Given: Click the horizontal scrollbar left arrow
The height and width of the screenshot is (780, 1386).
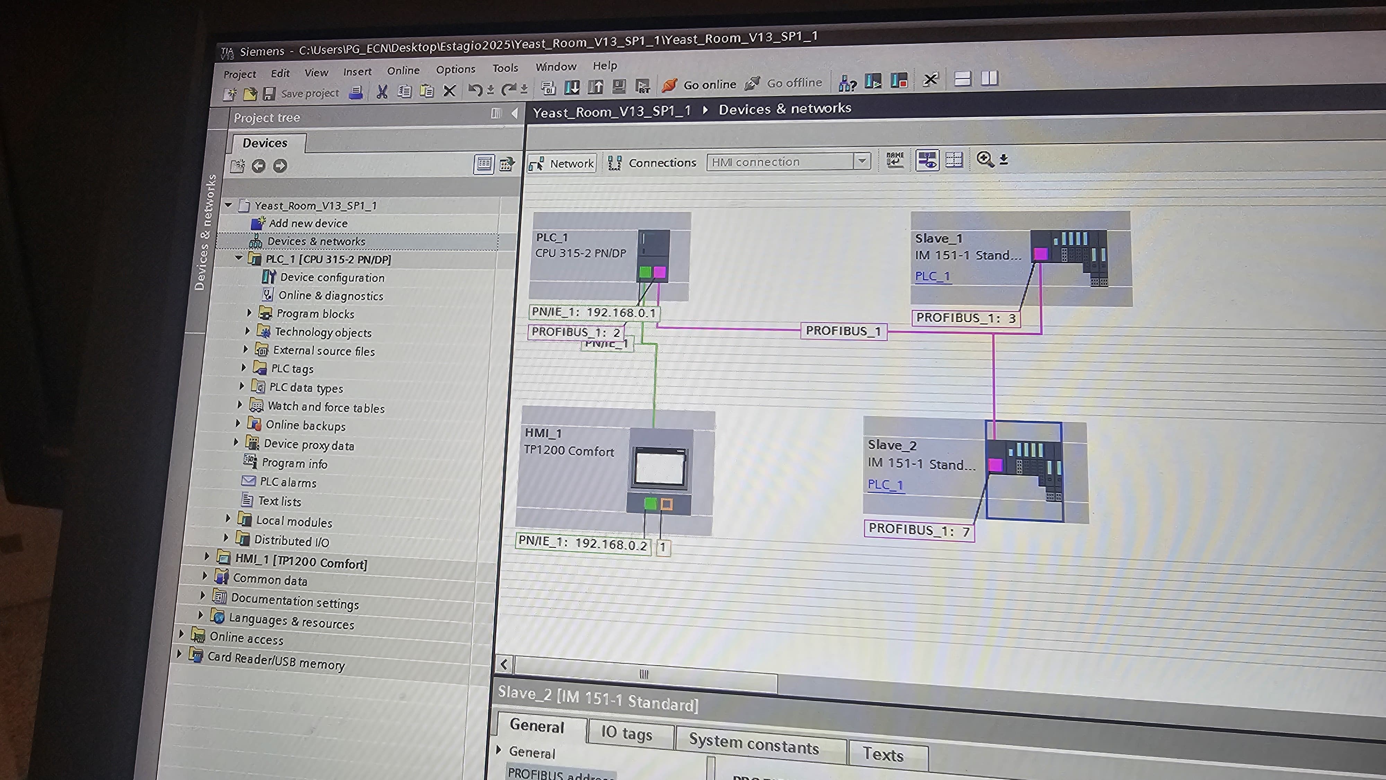Looking at the screenshot, I should point(504,664).
